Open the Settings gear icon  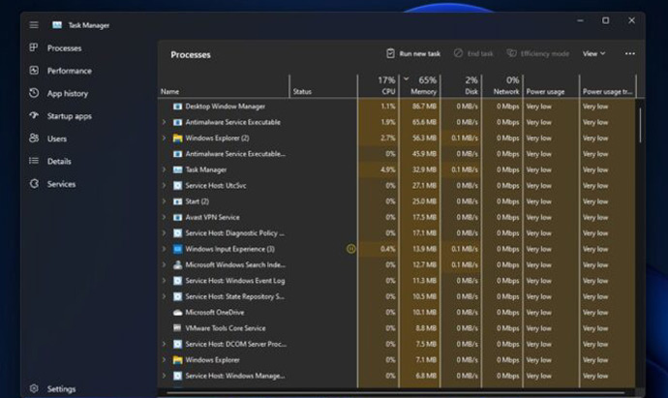tap(34, 388)
